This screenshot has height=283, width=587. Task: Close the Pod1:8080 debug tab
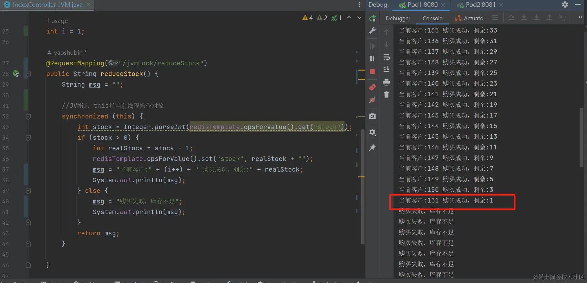pos(443,5)
